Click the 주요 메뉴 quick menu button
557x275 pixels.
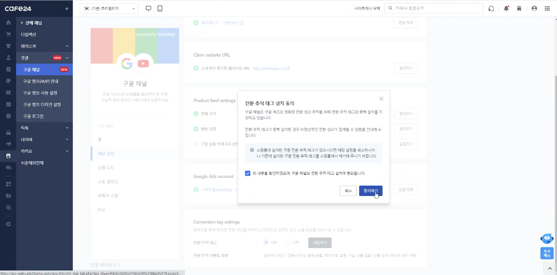coord(547,253)
